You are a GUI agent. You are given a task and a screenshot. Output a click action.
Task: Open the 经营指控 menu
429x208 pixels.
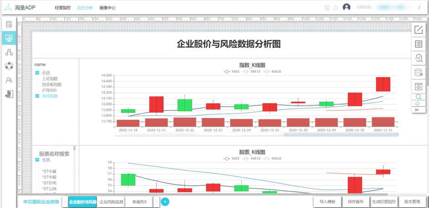pyautogui.click(x=62, y=8)
